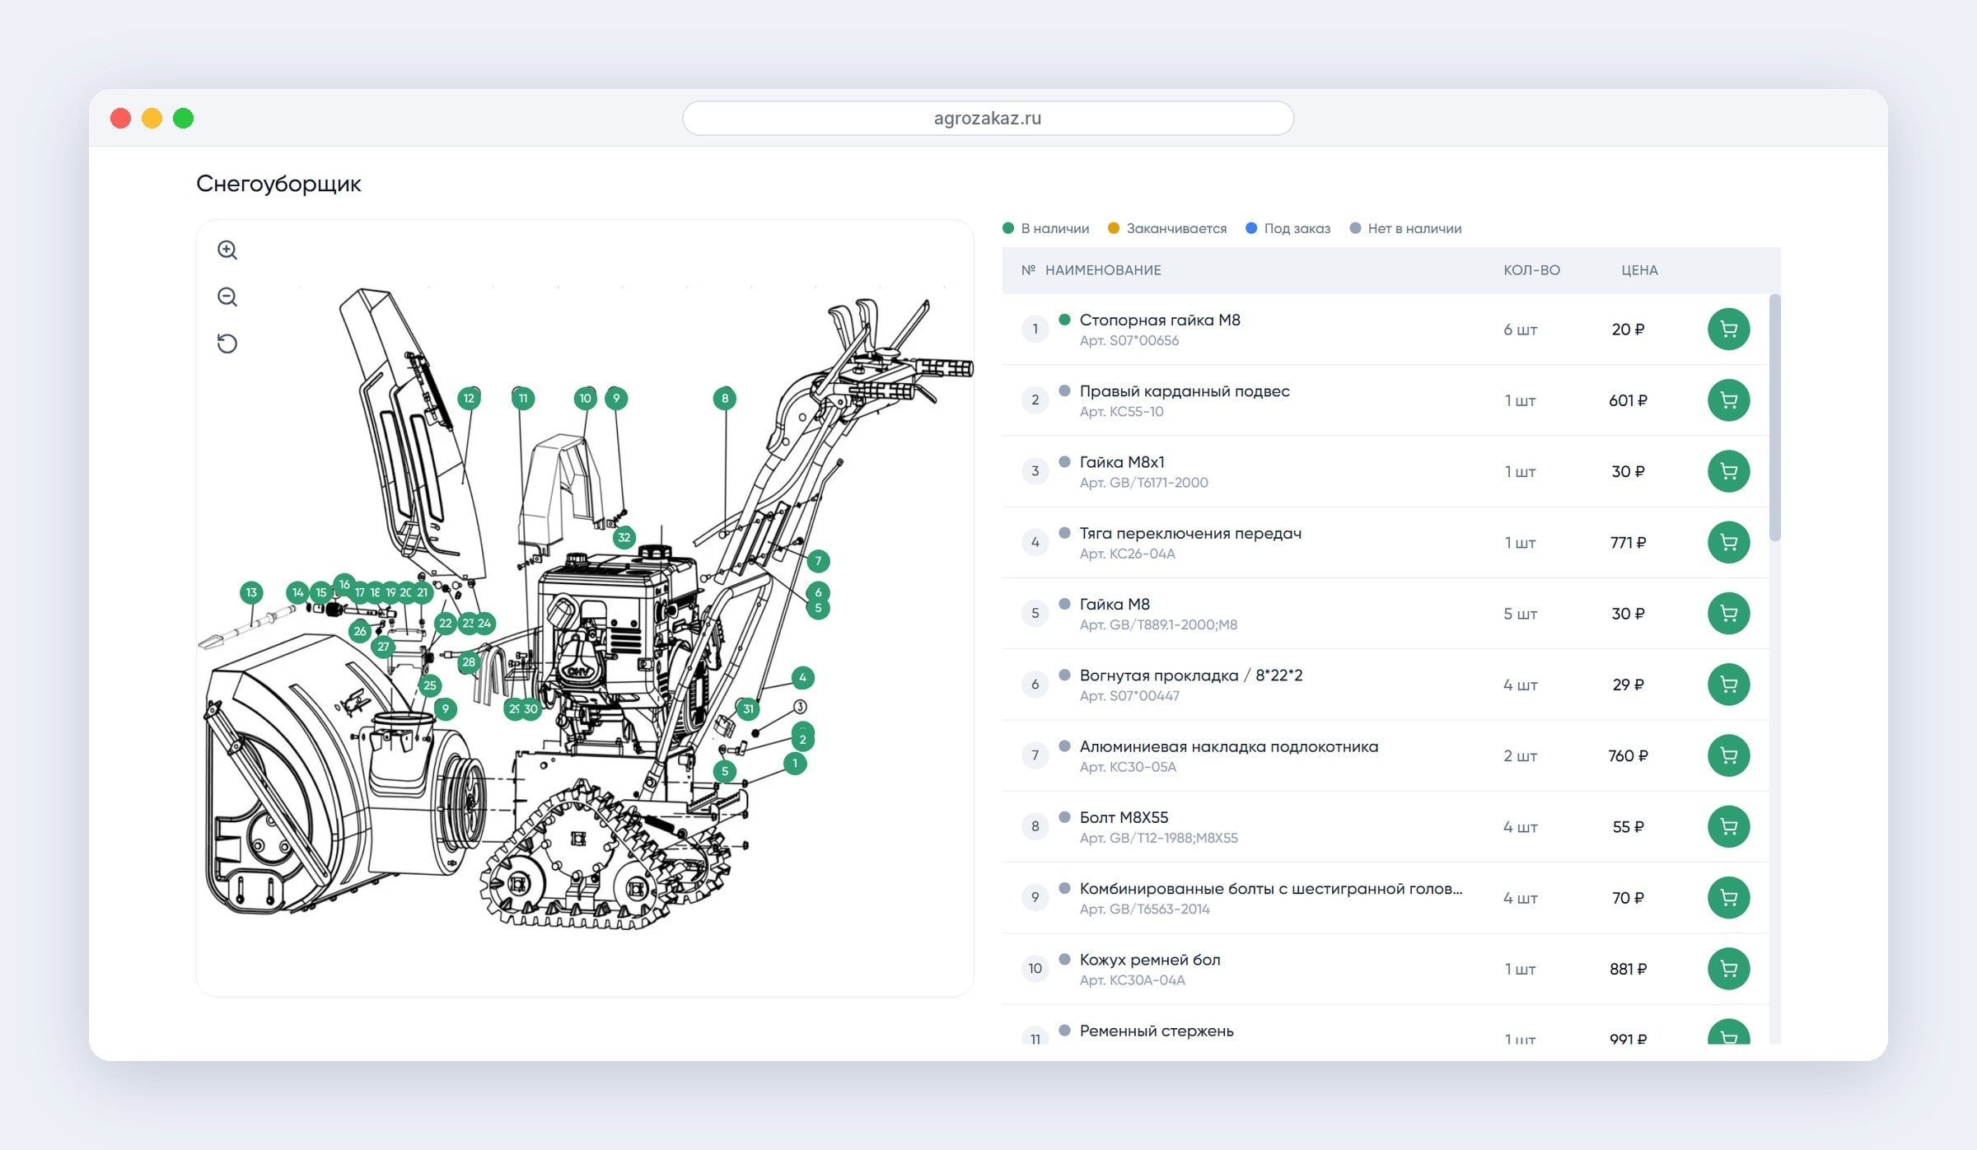Image resolution: width=1977 pixels, height=1150 pixels.
Task: Click the parts list vertical scrollbar
Action: [1774, 418]
